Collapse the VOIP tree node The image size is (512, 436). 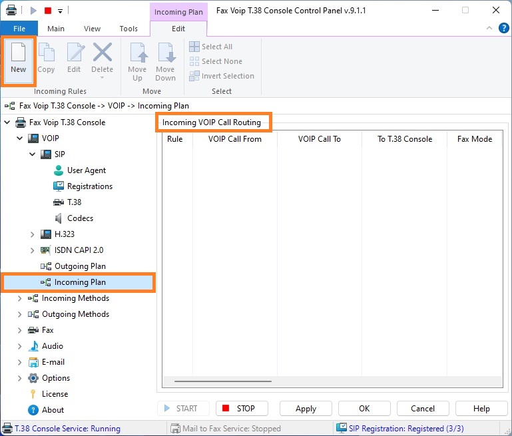pyautogui.click(x=19, y=138)
